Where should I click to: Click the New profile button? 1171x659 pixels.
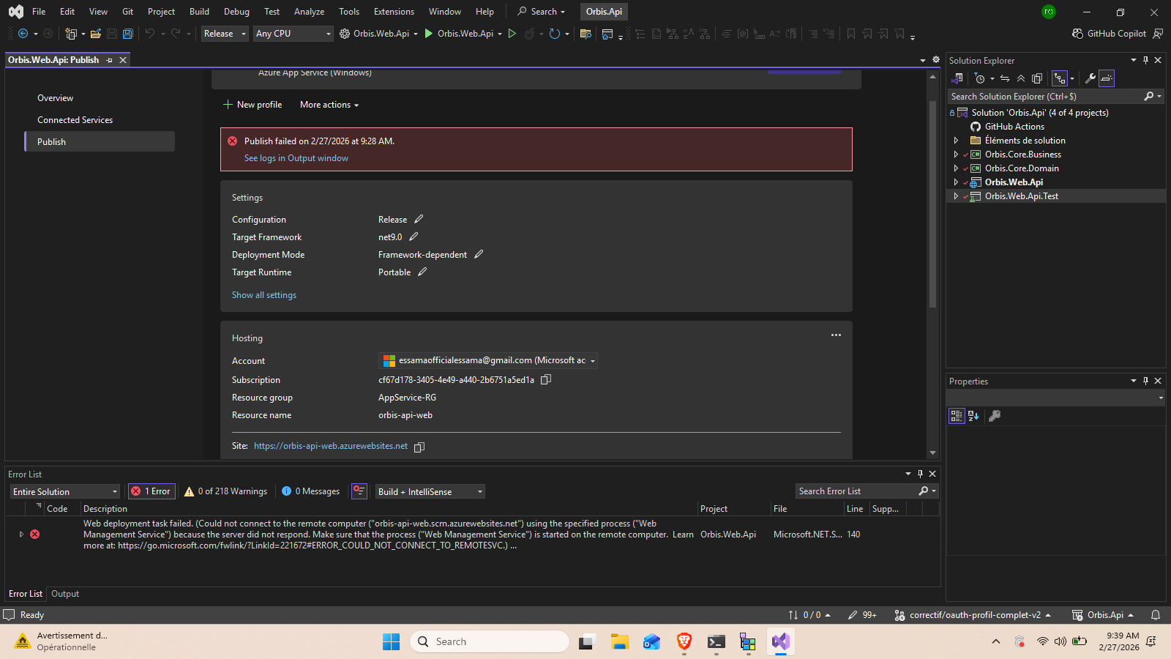pos(252,105)
